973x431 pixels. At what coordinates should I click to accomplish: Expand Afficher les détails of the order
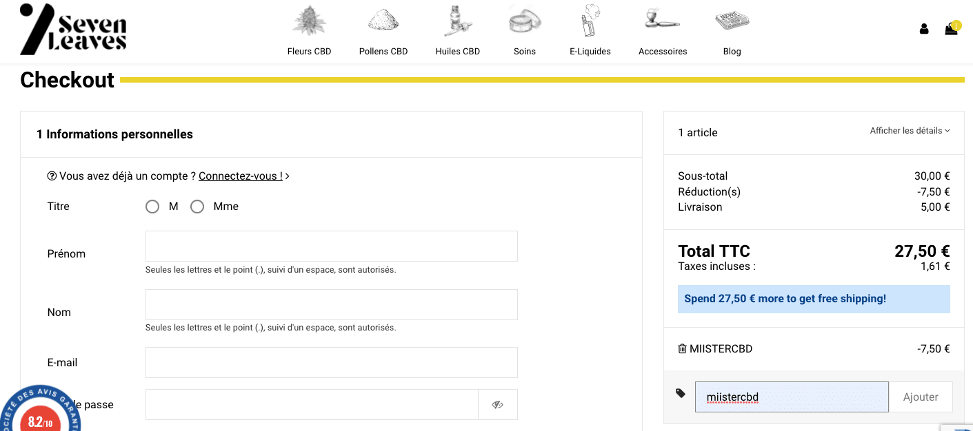(910, 131)
